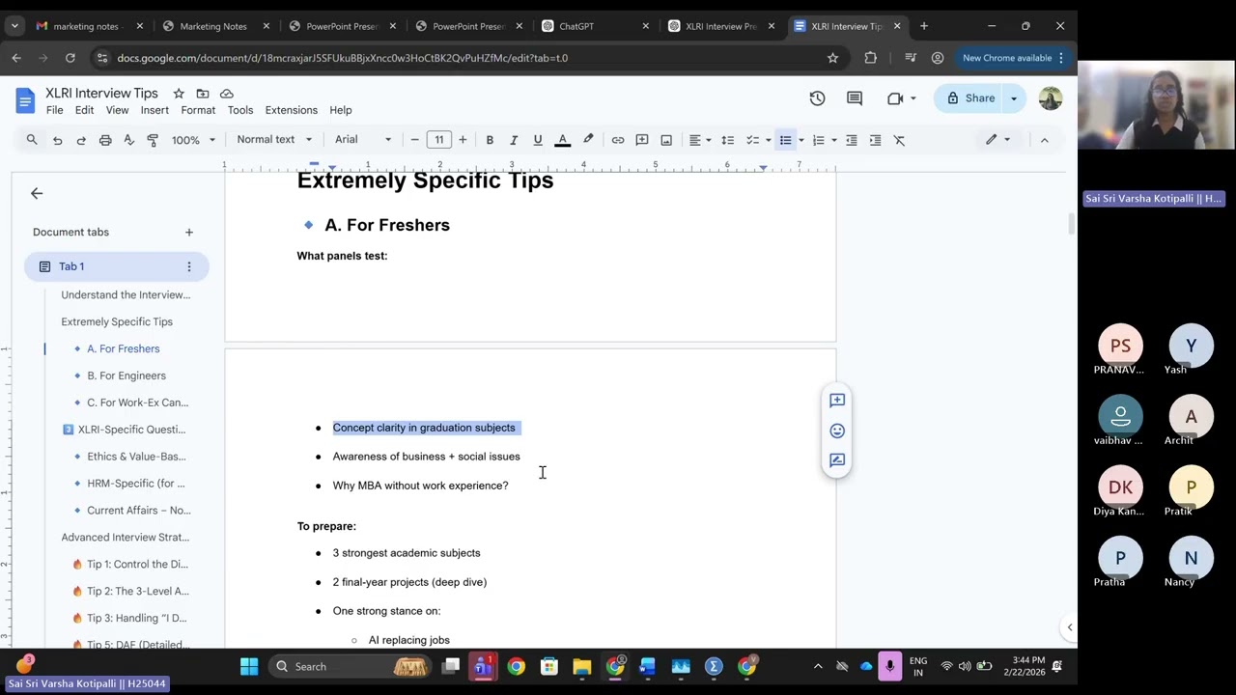The width and height of the screenshot is (1236, 695).
Task: Open the Format menu
Action: coord(198,110)
